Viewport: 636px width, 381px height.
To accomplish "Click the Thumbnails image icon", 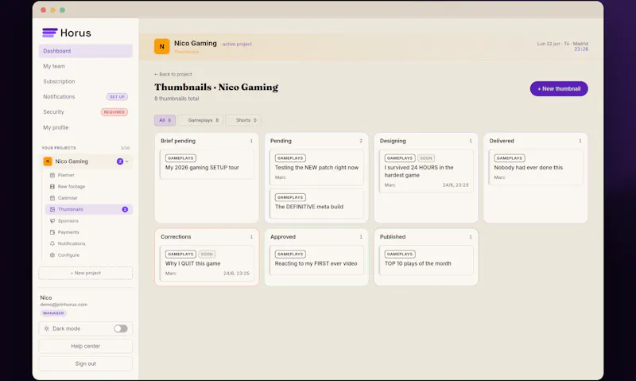I will [x=52, y=209].
